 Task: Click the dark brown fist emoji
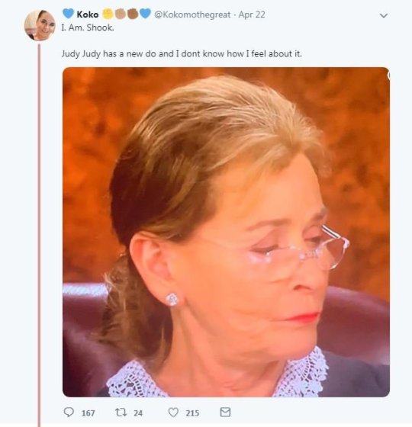(x=133, y=14)
